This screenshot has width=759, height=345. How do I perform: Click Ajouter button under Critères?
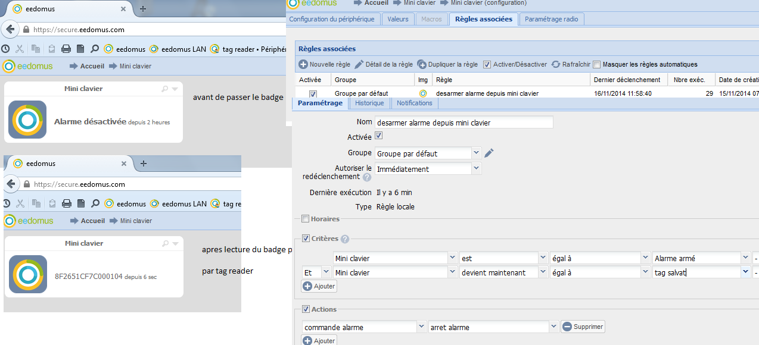click(319, 286)
